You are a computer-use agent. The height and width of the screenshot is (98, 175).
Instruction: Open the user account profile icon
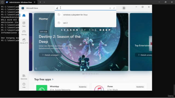point(124,8)
